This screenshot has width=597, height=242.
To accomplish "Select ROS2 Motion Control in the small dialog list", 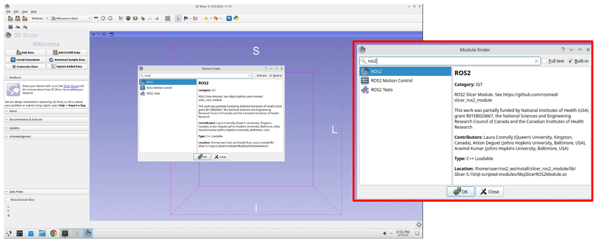I will 168,88.
